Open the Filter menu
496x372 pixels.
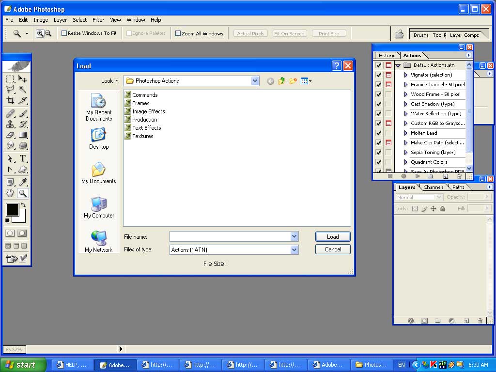[x=98, y=20]
